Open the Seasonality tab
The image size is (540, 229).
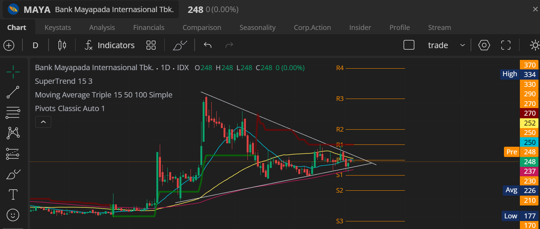[258, 27]
